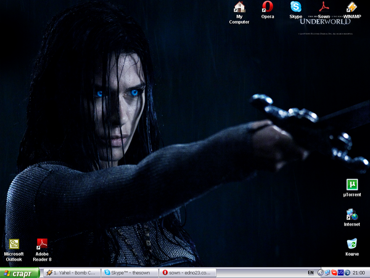Viewport: 370px width, 278px height.
Task: Switch to Opera taskbar window sown - edno23
Action: point(187,273)
